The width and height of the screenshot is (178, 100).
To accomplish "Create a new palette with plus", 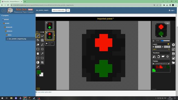I will pyautogui.click(x=153, y=64).
